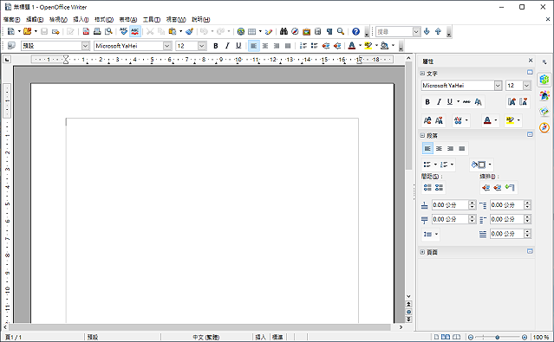
Task: Toggle Numbering in formatting toolbar
Action: tap(303, 46)
